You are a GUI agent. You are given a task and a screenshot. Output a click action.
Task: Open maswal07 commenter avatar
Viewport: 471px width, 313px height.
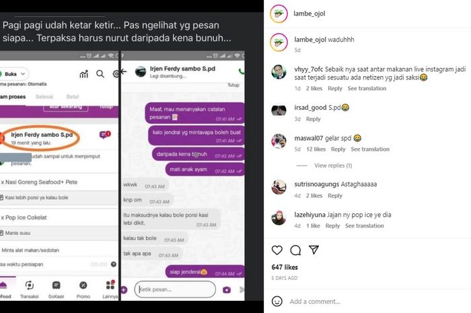click(x=279, y=141)
